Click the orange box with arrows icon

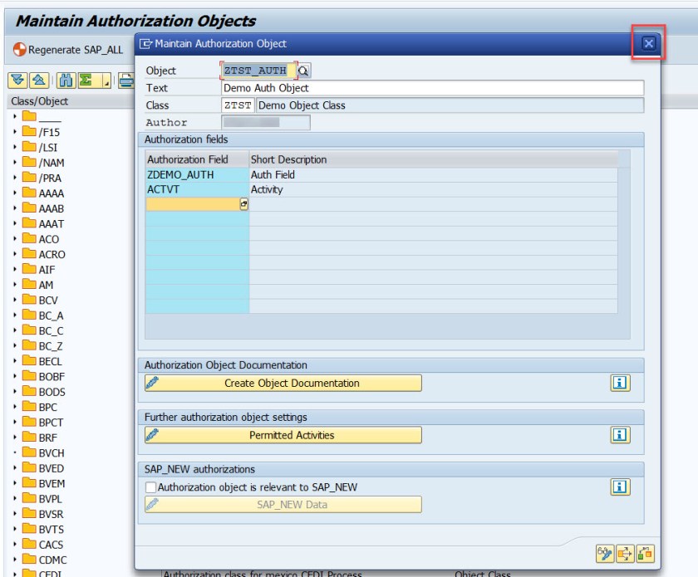[x=625, y=554]
